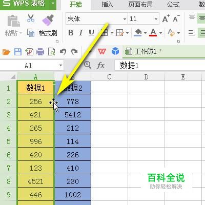
Task: Toggle italic formatting
Action: (81, 33)
